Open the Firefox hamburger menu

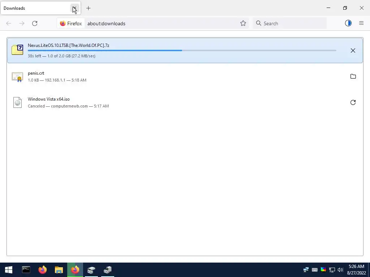pyautogui.click(x=361, y=23)
